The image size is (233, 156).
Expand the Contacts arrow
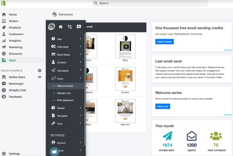(80, 62)
